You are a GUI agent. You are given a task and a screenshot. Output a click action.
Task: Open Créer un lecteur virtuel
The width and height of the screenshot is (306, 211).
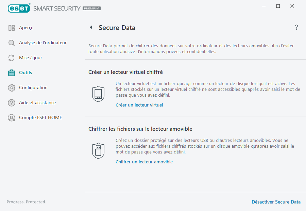click(x=139, y=105)
